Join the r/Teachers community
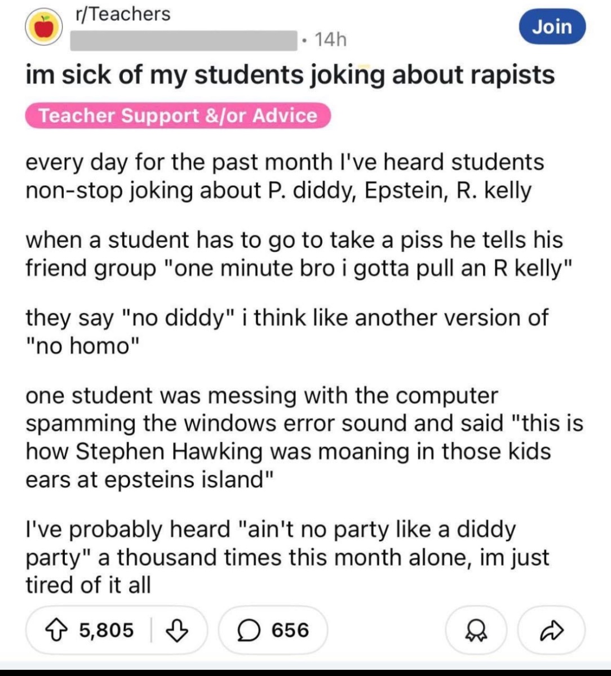The width and height of the screenshot is (611, 676). [x=552, y=26]
